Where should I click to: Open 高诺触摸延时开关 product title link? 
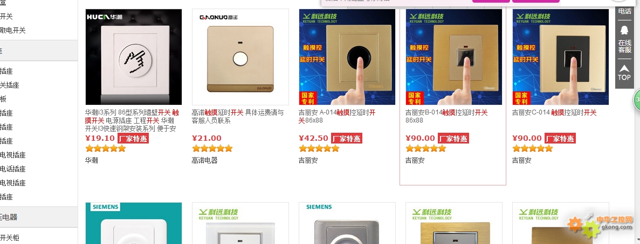(238, 116)
